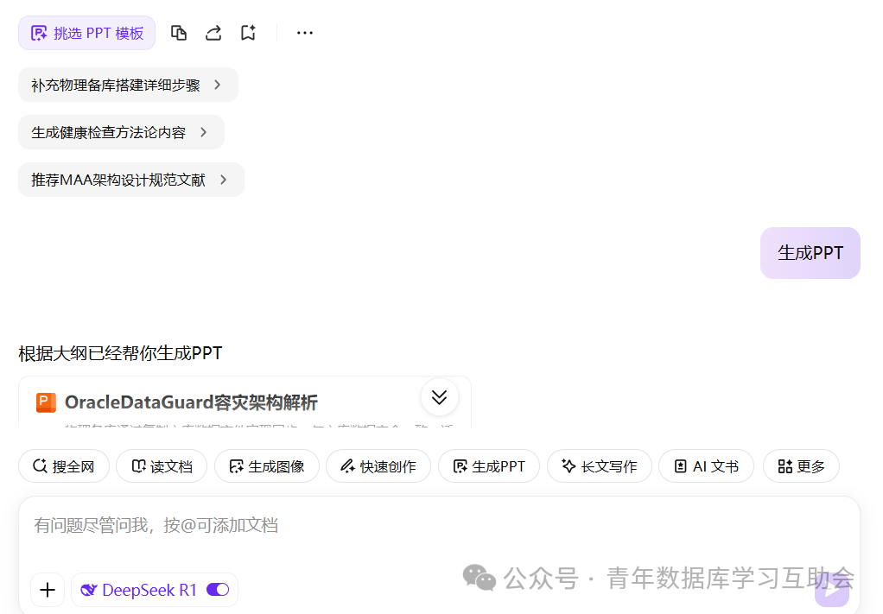
Task: Choose the 生成图像 image generation tool
Action: [x=267, y=466]
